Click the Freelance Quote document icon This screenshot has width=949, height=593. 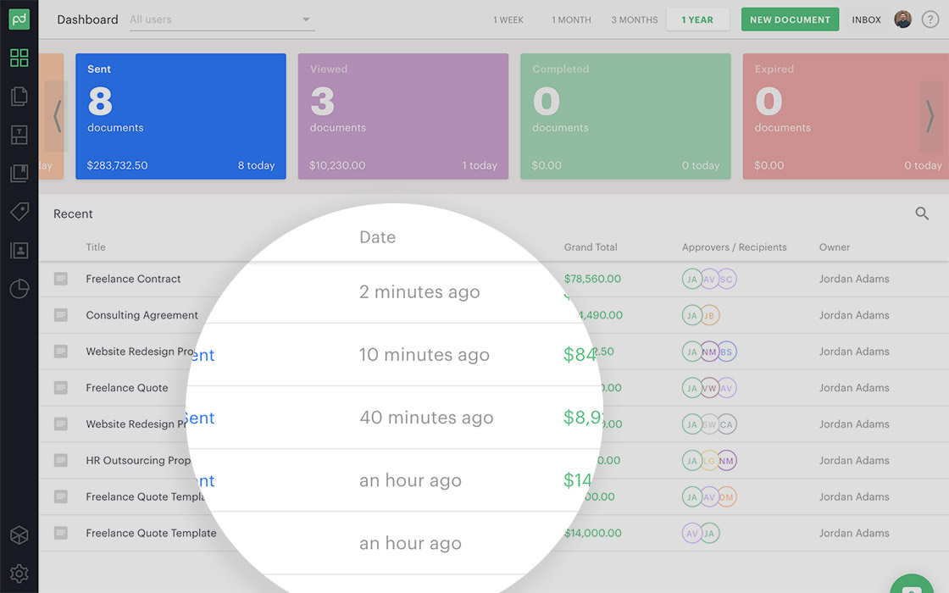60,388
